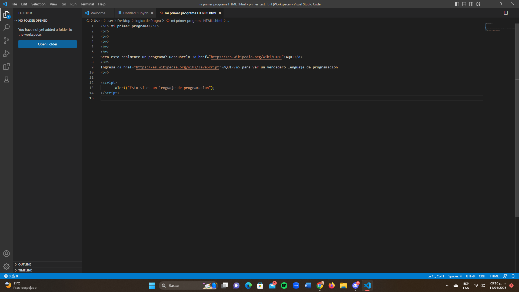519x292 pixels.
Task: Open the Manage gear menu
Action: tap(6, 267)
